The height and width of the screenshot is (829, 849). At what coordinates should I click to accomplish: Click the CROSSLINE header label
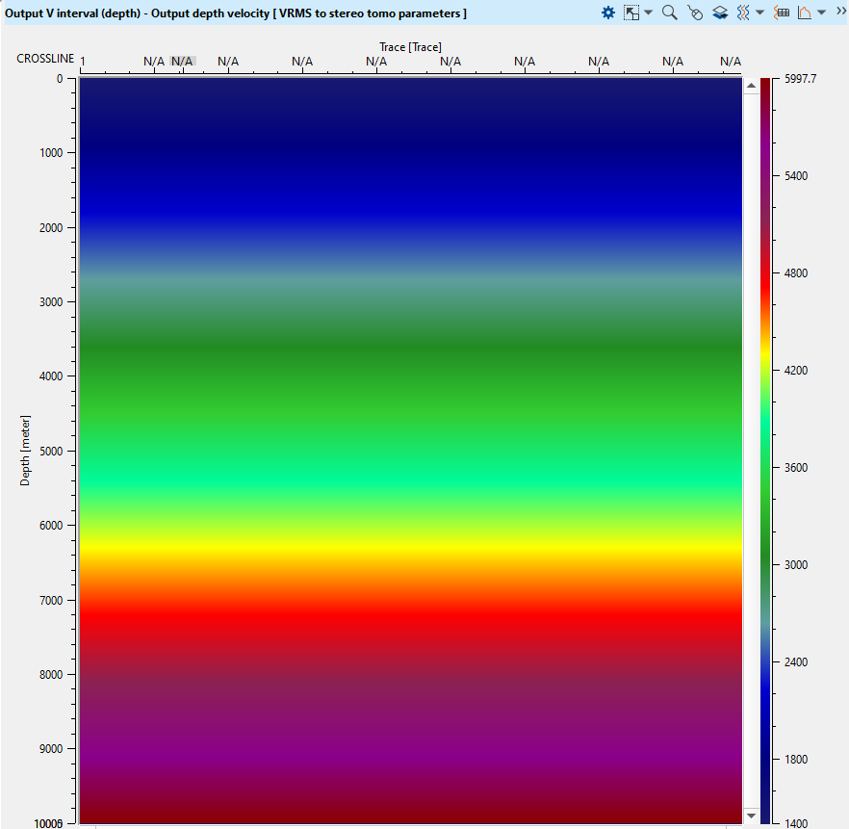tap(45, 59)
